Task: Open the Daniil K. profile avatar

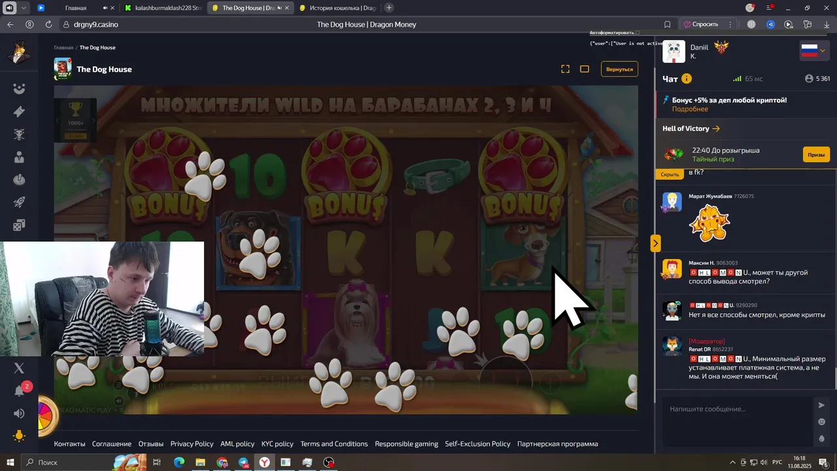Action: (674, 52)
